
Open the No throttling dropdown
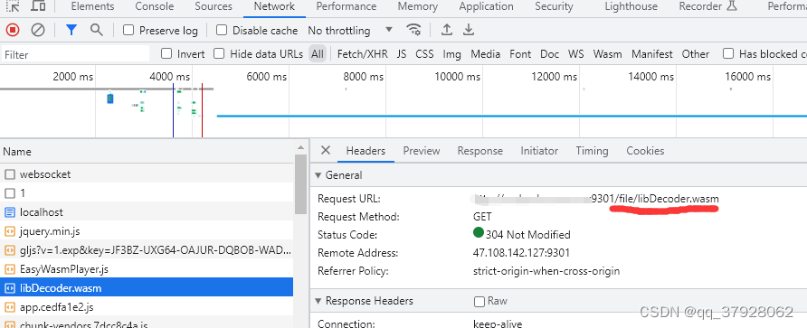(x=350, y=31)
